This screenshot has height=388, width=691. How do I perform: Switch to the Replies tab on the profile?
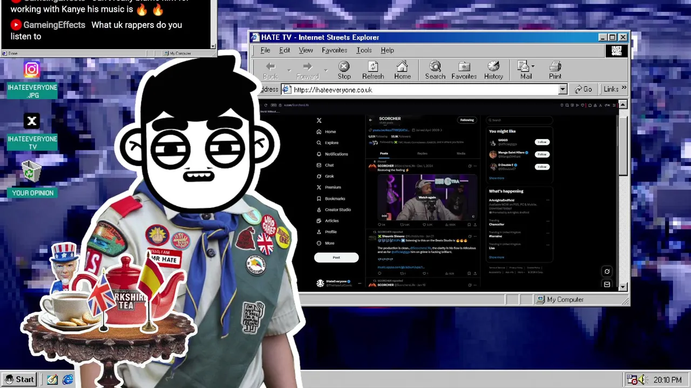(422, 154)
